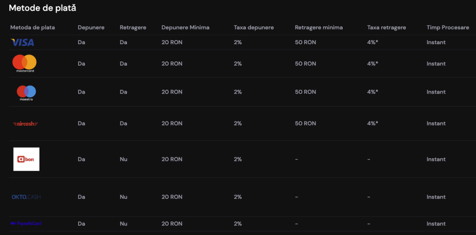Click '20 RON' in the Abon row
This screenshot has width=476, height=235.
coord(172,159)
